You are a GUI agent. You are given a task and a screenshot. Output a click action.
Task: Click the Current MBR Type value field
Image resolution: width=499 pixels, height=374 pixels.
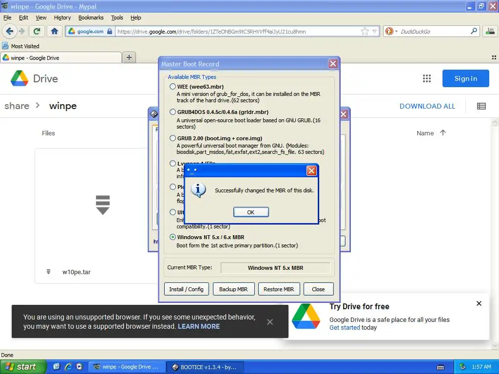pyautogui.click(x=275, y=268)
